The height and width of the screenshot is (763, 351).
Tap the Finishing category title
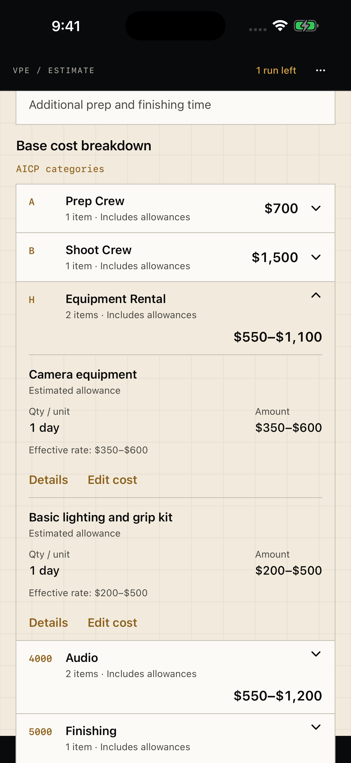(91, 731)
